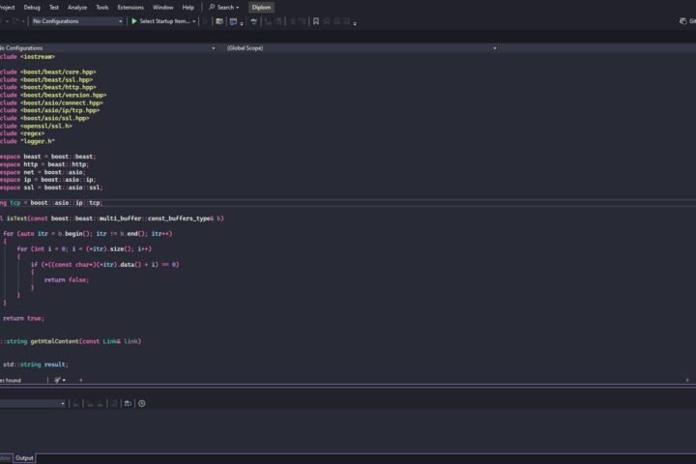696x464 pixels.
Task: Open the GitHub Copilot icon at top right
Action: pyautogui.click(x=683, y=21)
